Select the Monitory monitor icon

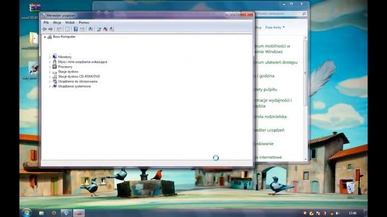pyautogui.click(x=54, y=57)
